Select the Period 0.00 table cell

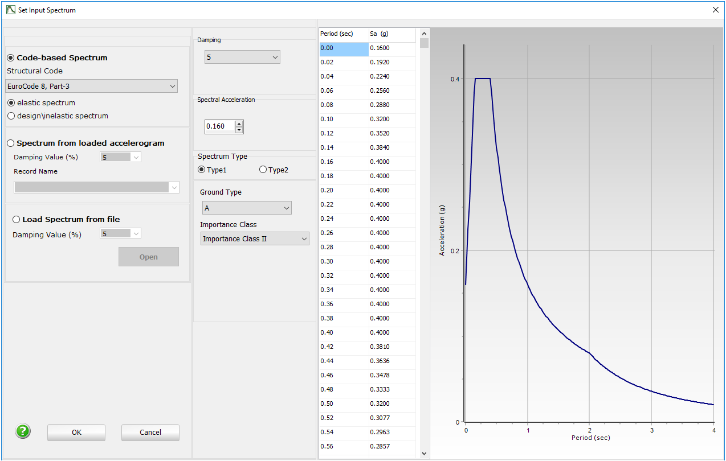pyautogui.click(x=344, y=48)
